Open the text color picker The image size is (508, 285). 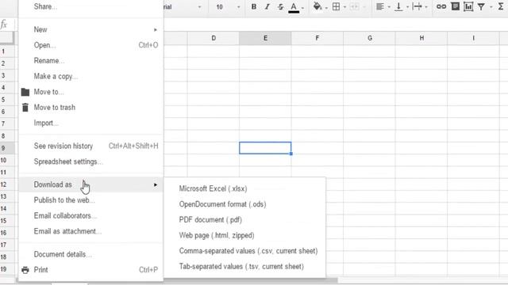(x=294, y=7)
